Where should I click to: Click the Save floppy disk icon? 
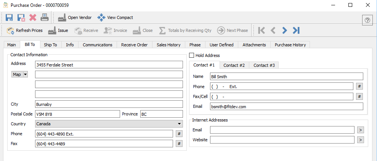9,17
